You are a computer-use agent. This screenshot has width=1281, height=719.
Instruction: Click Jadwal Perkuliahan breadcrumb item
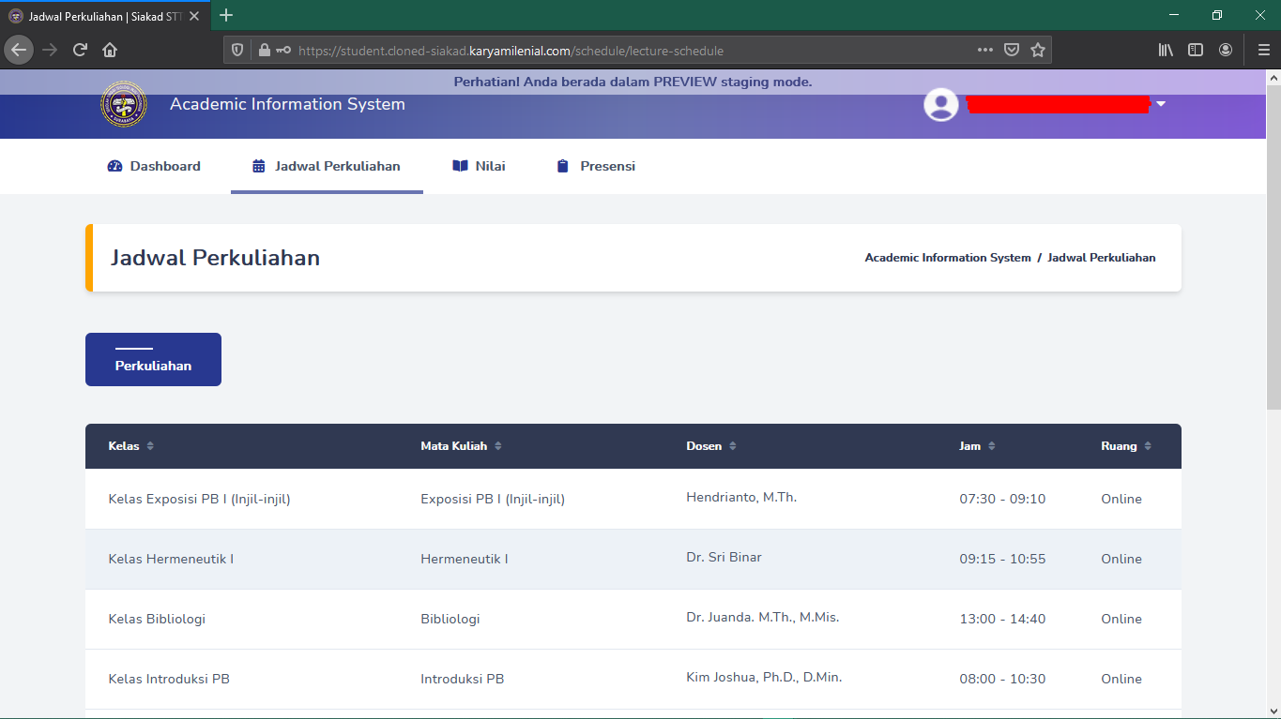pyautogui.click(x=1102, y=258)
